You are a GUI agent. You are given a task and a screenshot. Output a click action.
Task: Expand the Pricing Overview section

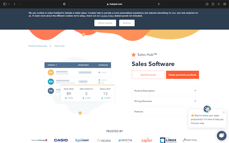click(165, 101)
